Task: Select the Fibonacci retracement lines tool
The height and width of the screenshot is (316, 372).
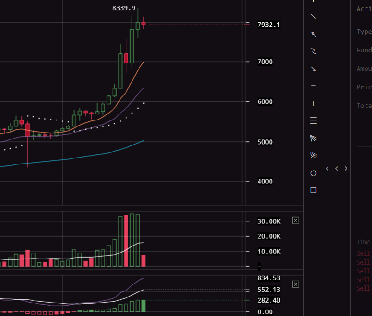Action: pos(314,120)
